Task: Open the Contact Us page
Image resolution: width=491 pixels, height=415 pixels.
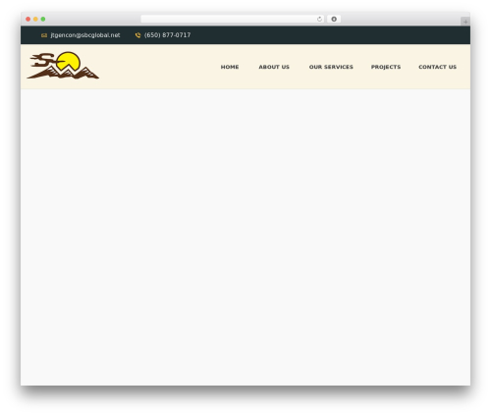Action: click(437, 67)
